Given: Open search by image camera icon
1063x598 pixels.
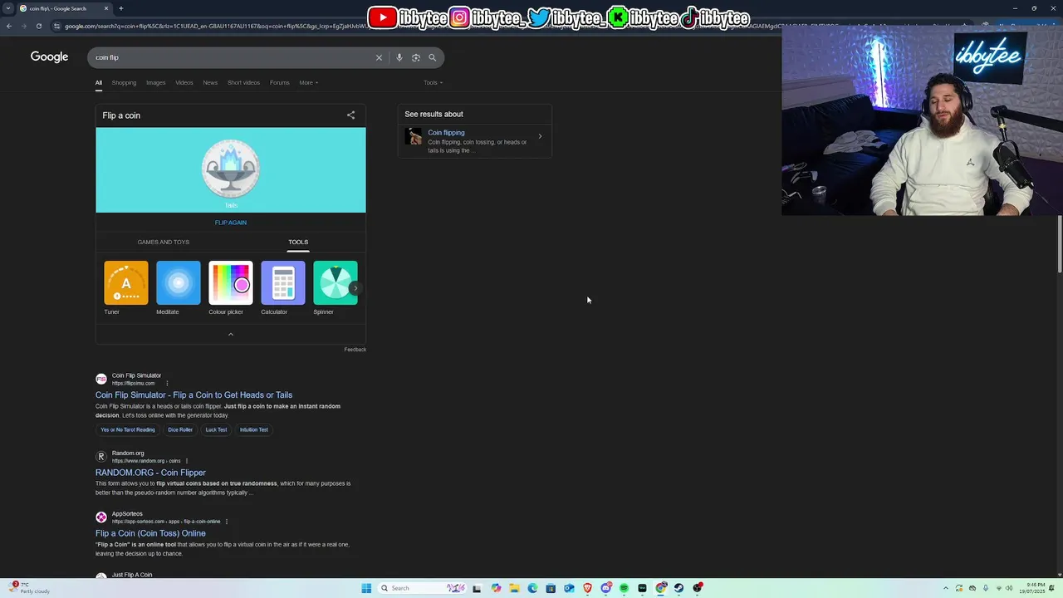Looking at the screenshot, I should coord(416,57).
